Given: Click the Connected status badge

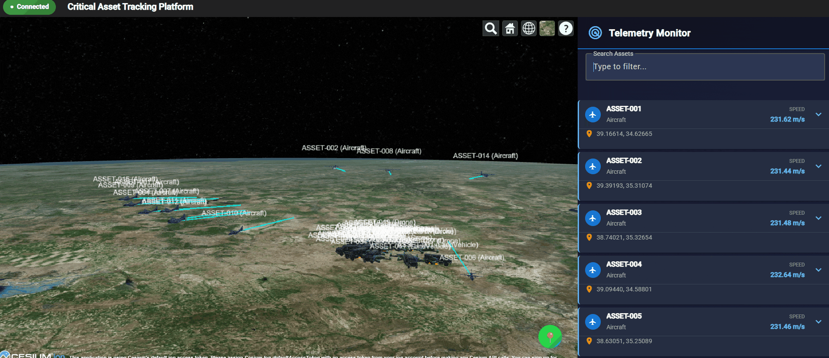Looking at the screenshot, I should (x=30, y=7).
